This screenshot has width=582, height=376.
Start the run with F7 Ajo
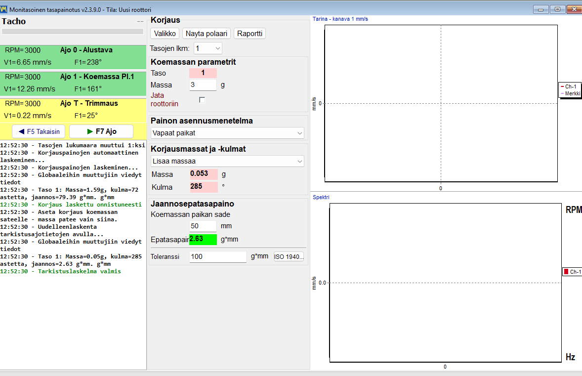tap(101, 131)
